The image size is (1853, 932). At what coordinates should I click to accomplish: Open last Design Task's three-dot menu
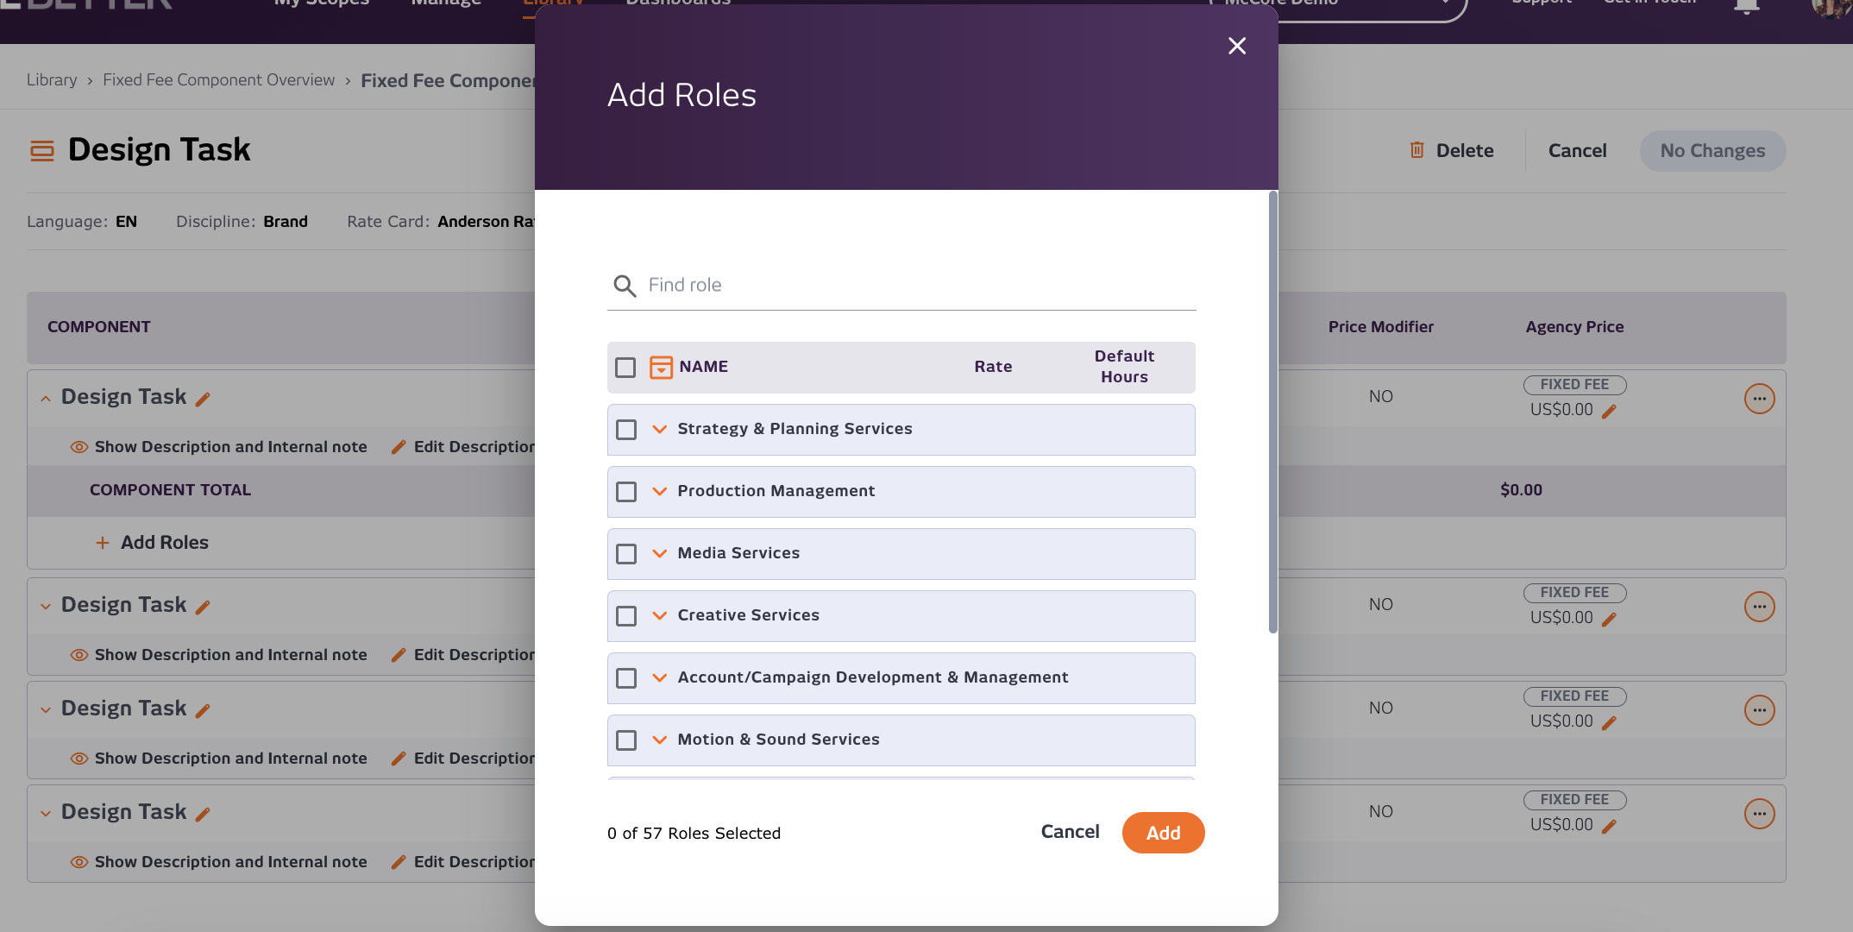[x=1759, y=813]
